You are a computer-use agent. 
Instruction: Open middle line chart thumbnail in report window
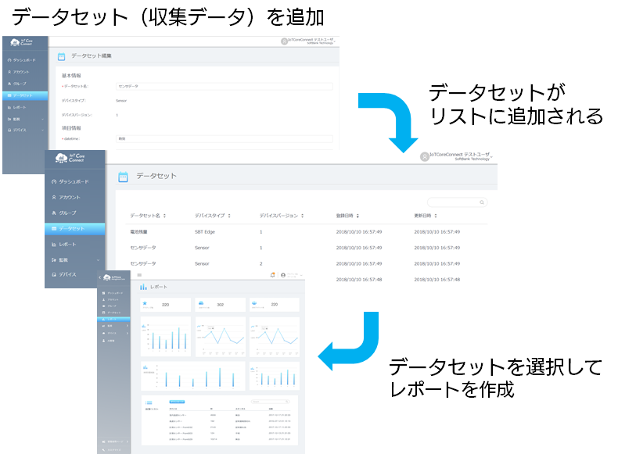pos(221,337)
